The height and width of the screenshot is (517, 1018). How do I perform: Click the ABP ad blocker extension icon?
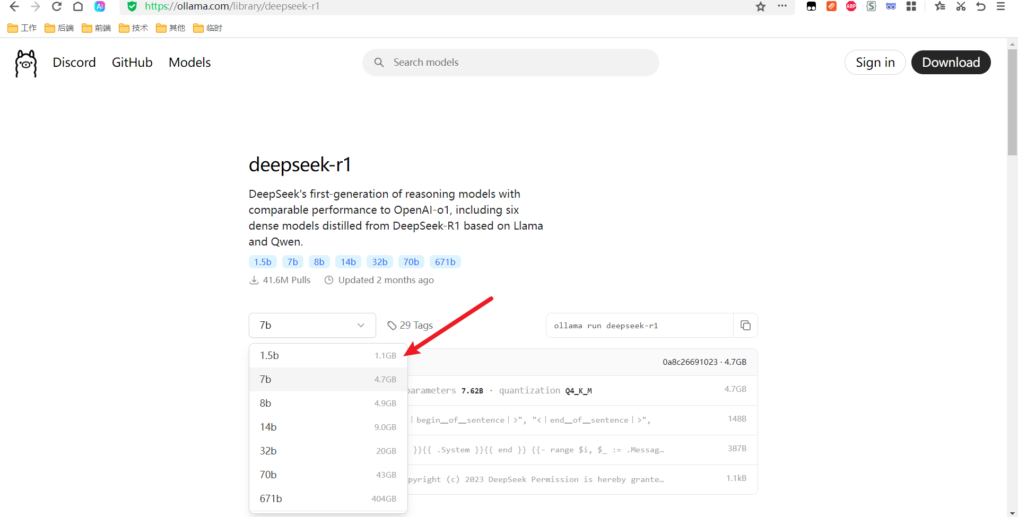[851, 6]
